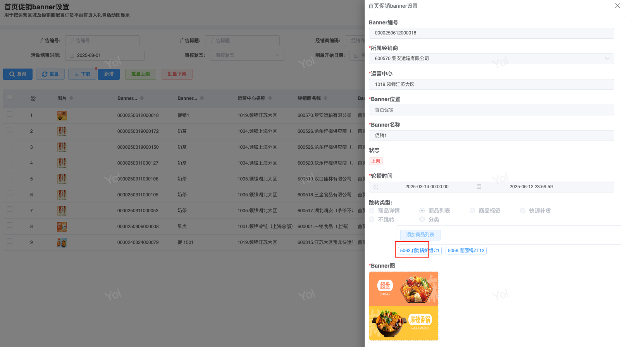The image size is (625, 347).
Task: Choose the 不跳转 radio option
Action: click(372, 220)
